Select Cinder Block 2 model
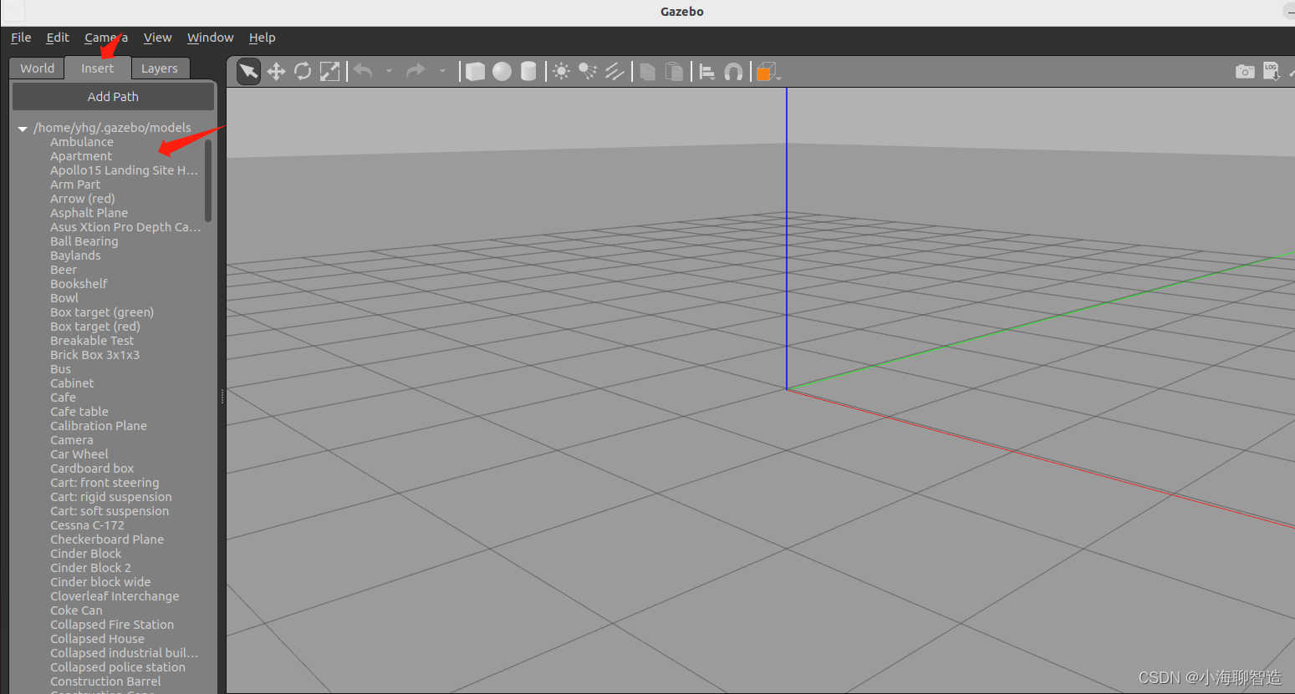 90,568
